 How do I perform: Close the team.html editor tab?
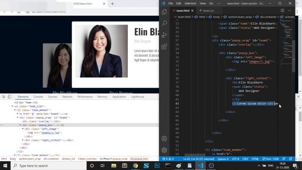coord(193,10)
